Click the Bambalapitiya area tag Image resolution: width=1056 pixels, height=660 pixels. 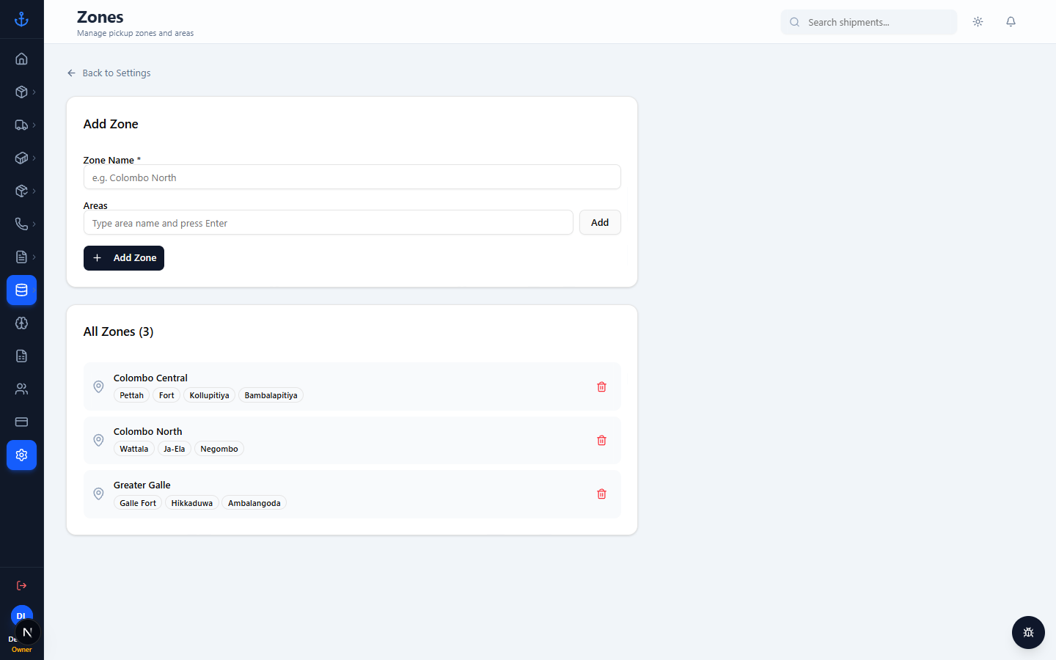[x=271, y=395]
